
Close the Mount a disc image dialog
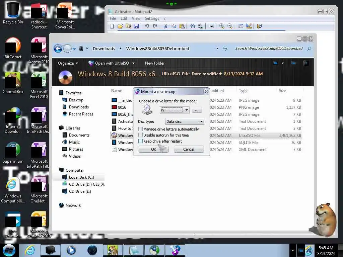(x=206, y=92)
